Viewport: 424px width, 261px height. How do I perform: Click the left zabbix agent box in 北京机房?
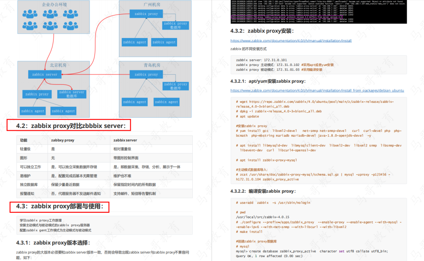pos(33,111)
